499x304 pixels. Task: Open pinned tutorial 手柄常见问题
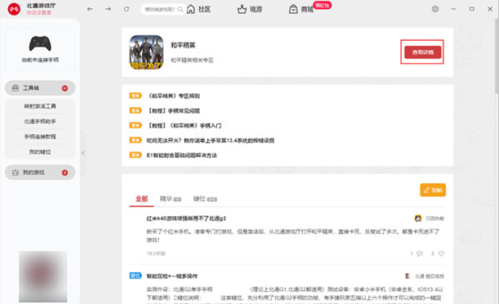click(173, 110)
